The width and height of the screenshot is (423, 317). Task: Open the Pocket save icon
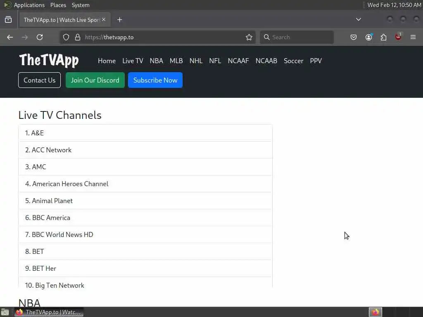pos(354,37)
